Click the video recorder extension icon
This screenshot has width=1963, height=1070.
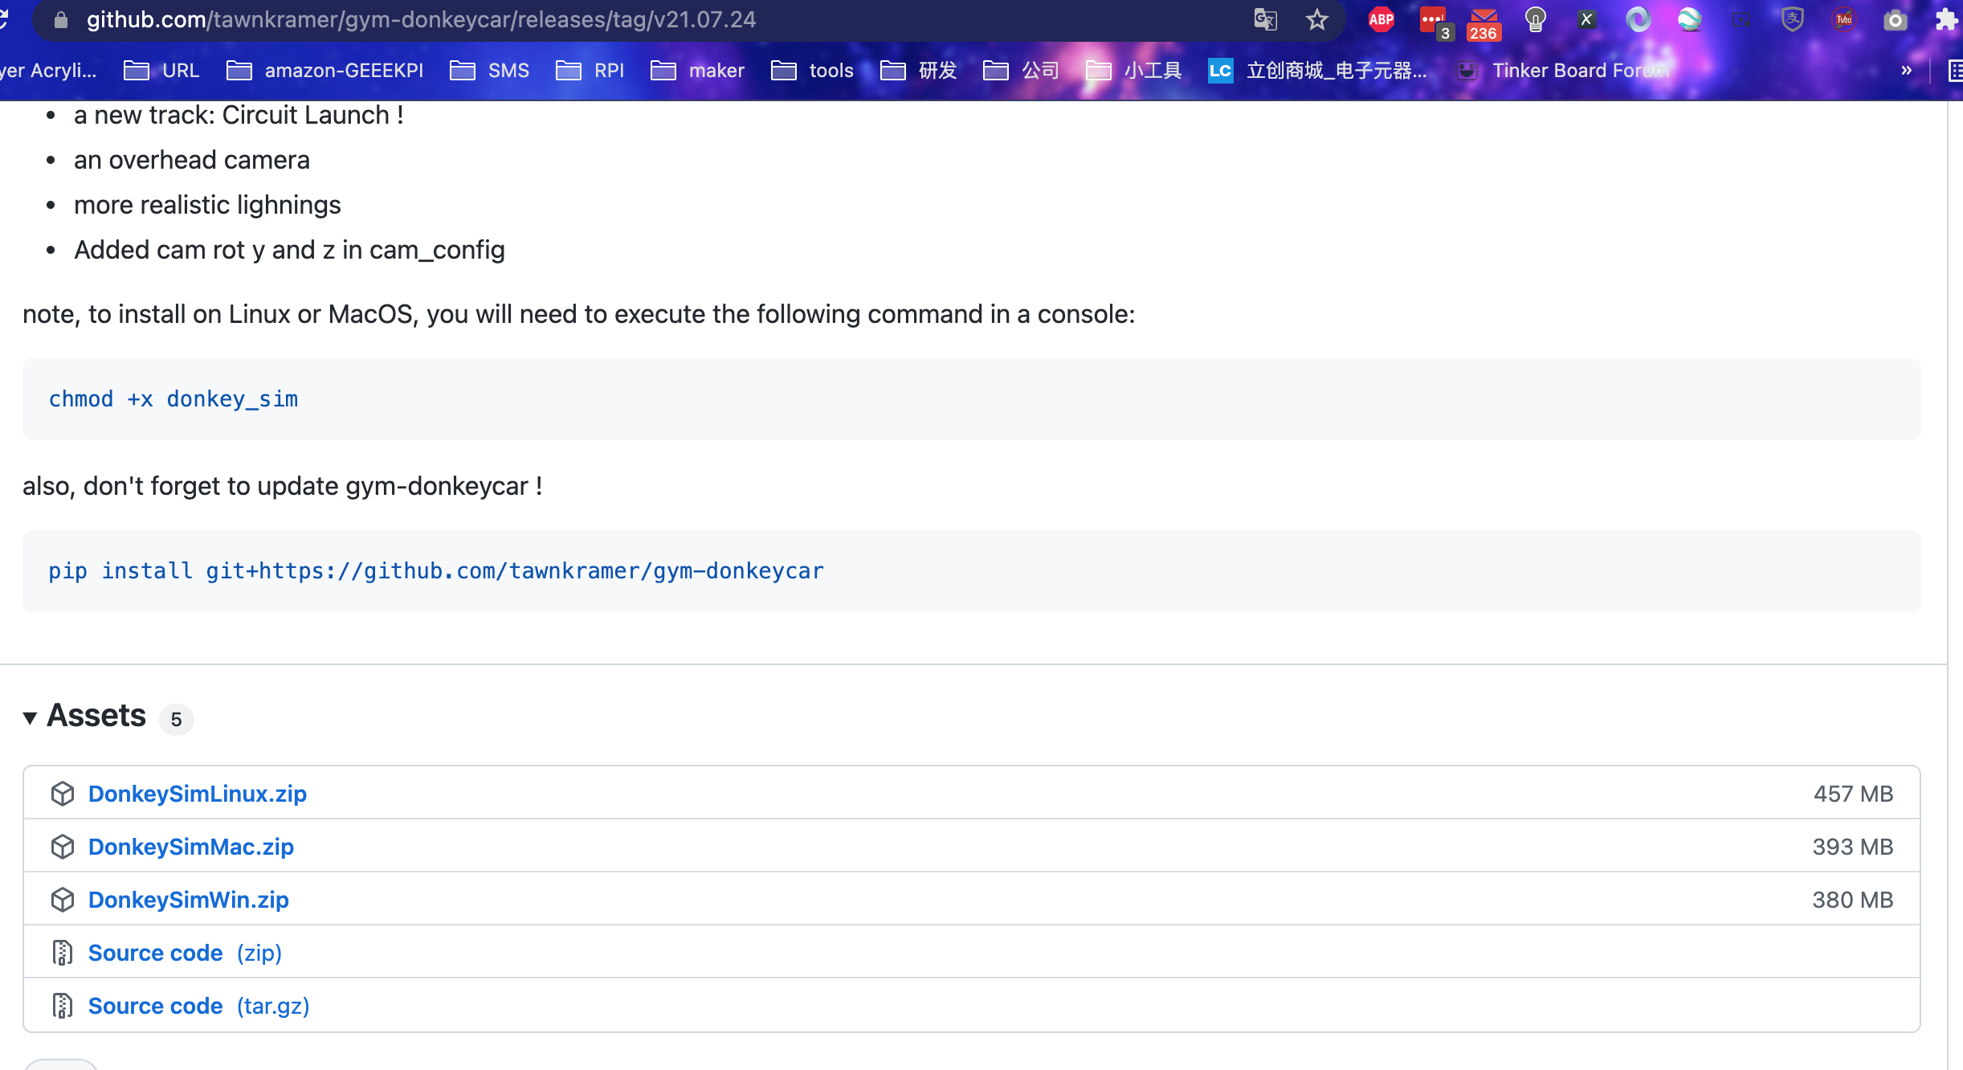pyautogui.click(x=1741, y=19)
